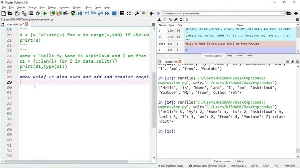Click the @ symbol finder toolbar icon
The image size is (300, 168).
[x=37, y=14]
